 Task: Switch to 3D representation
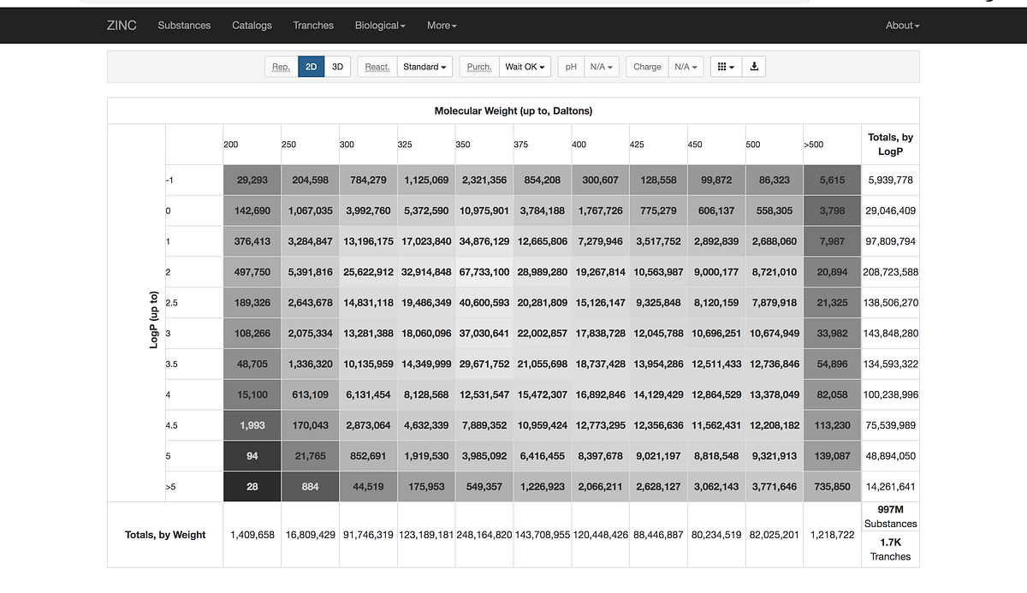(x=337, y=66)
